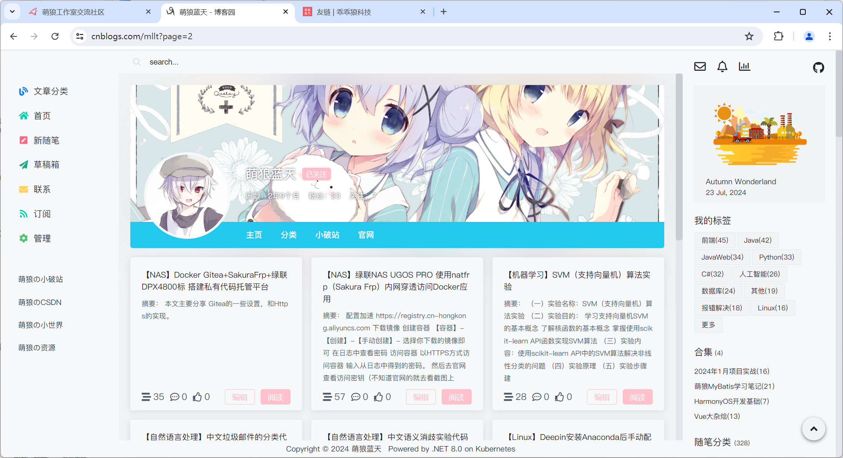Click the 首页 home icon
The width and height of the screenshot is (843, 458).
coord(24,115)
